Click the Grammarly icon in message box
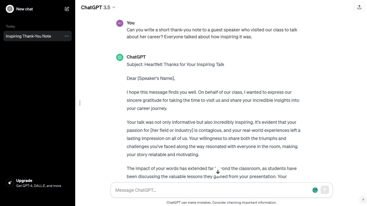367x206 pixels. pos(315,190)
